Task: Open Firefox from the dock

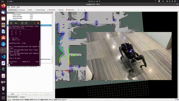Action: point(3,6)
